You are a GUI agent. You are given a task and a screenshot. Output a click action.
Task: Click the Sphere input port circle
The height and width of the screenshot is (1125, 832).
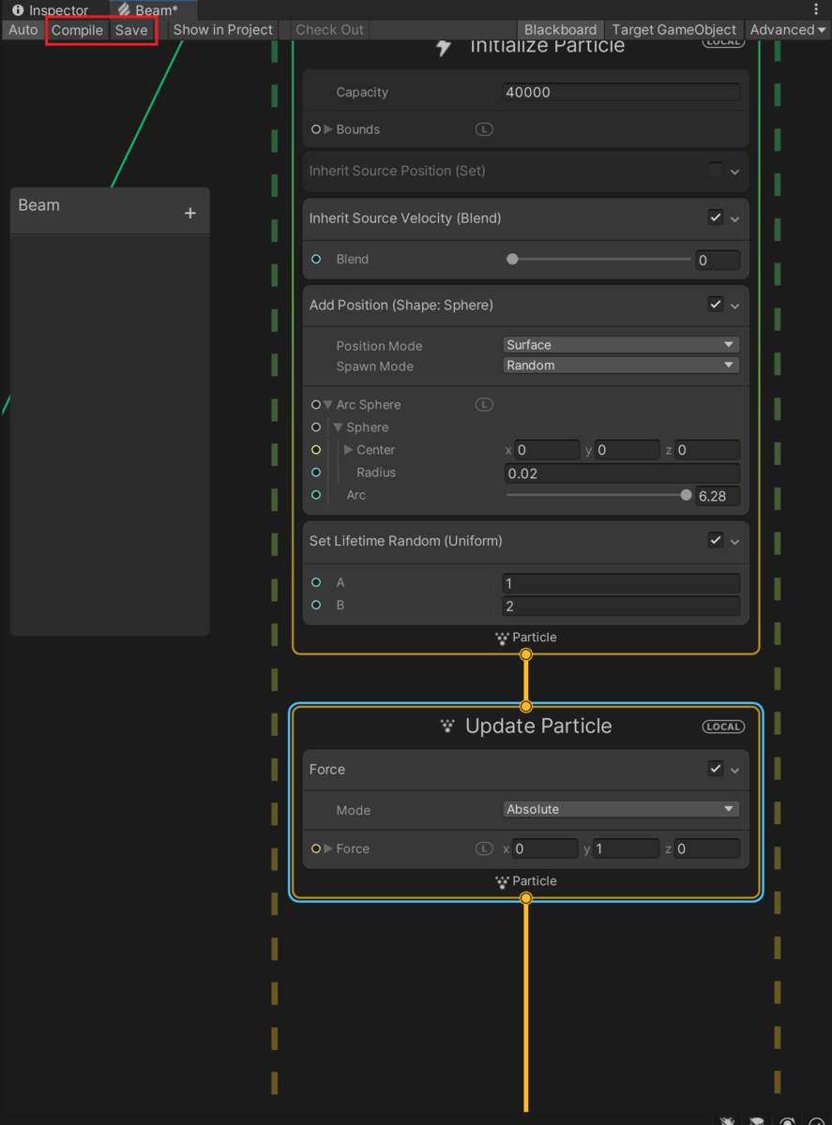point(316,427)
